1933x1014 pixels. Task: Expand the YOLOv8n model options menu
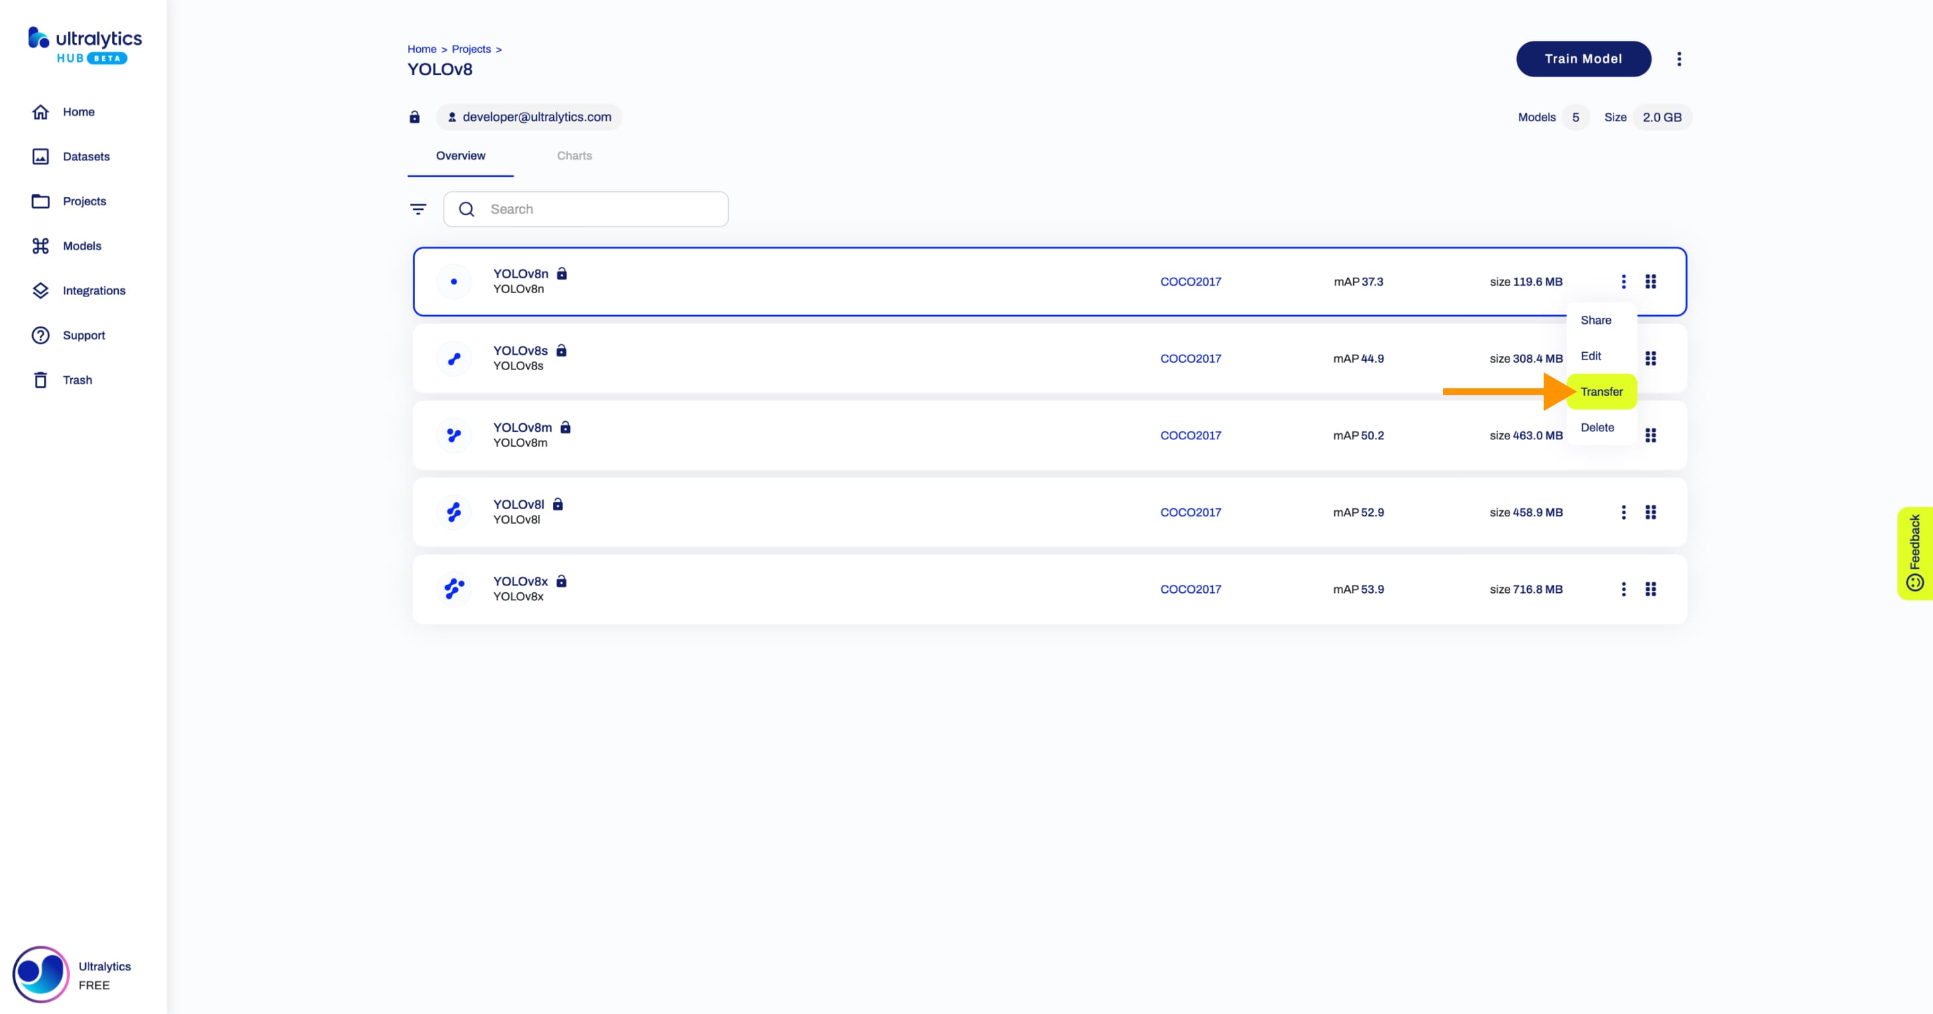point(1622,281)
